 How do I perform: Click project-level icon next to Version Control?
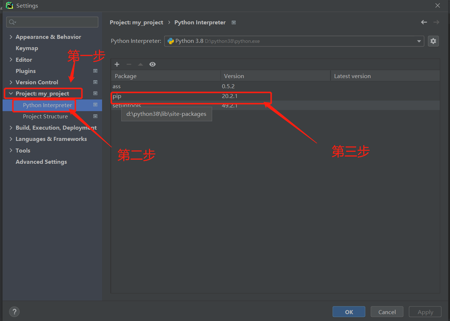[95, 82]
